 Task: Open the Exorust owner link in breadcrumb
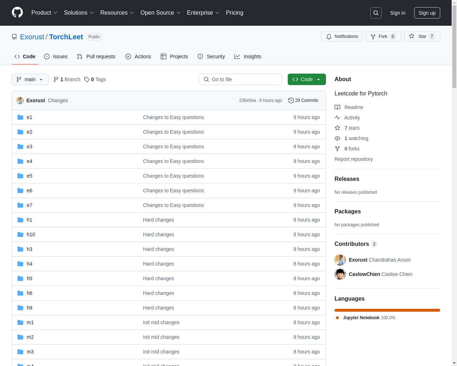pos(32,37)
